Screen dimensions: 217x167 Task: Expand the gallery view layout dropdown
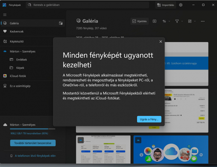pos(191,21)
